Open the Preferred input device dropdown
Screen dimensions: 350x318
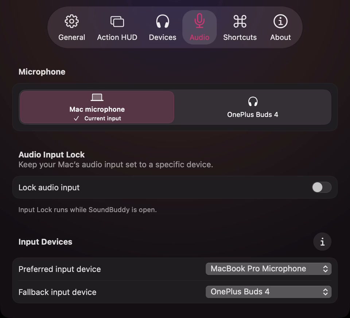pyautogui.click(x=268, y=269)
